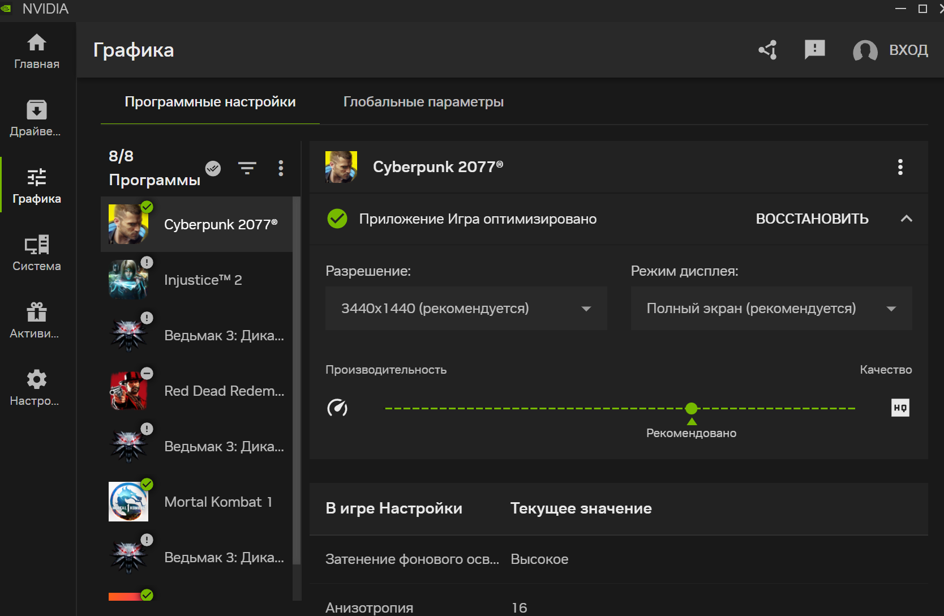
Task: Click the ВОССТАНОВИТЬ button
Action: [x=812, y=219]
